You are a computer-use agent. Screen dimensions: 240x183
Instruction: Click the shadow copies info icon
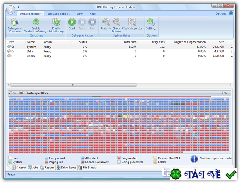pos(194,159)
